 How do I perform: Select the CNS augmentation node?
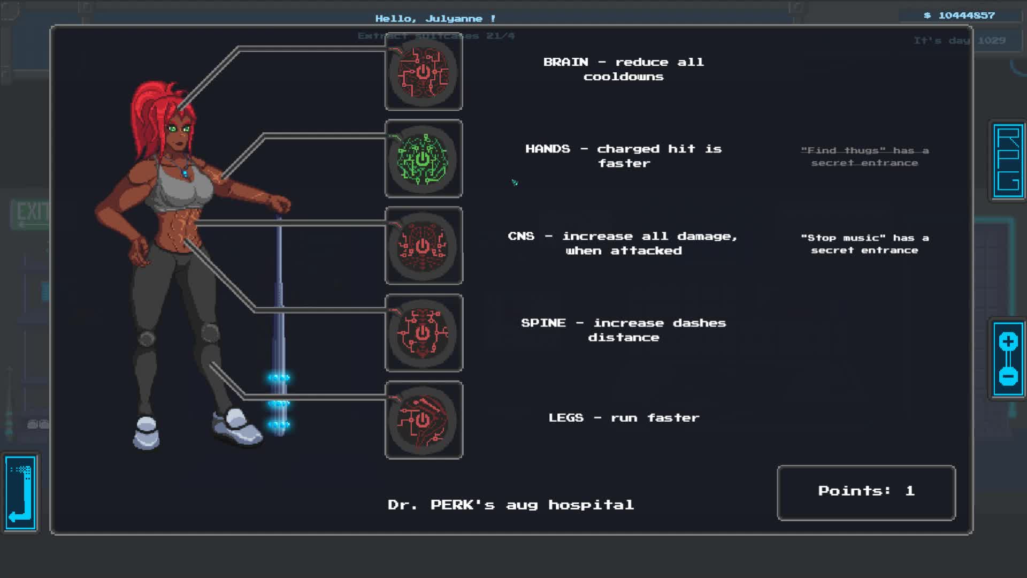coord(423,246)
